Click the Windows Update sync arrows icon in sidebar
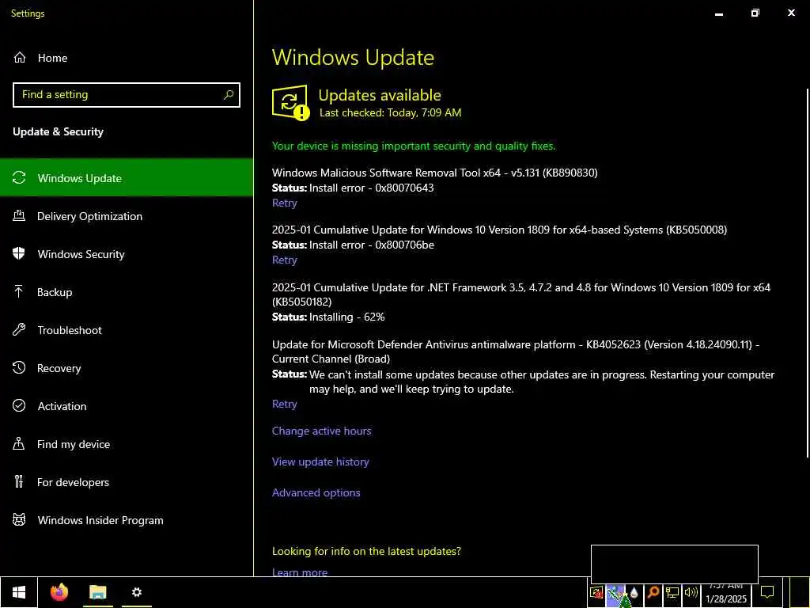 tap(19, 178)
